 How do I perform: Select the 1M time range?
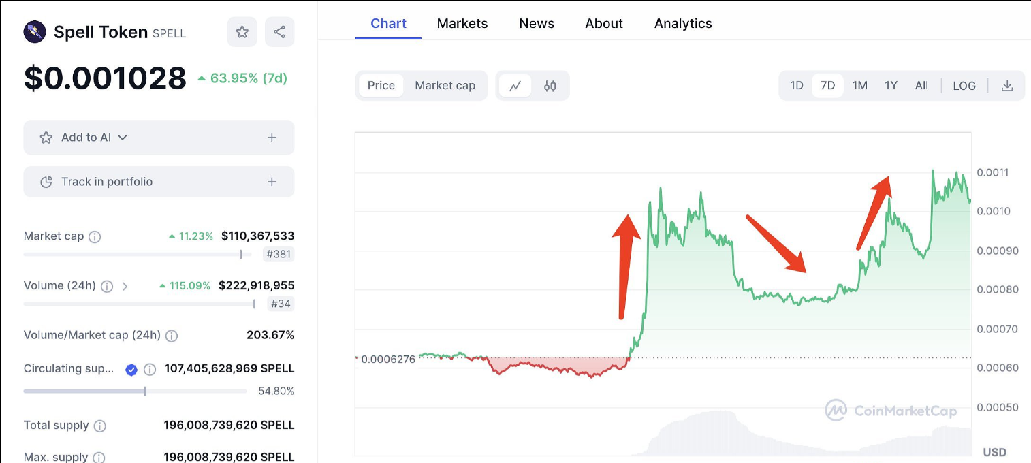pyautogui.click(x=859, y=86)
